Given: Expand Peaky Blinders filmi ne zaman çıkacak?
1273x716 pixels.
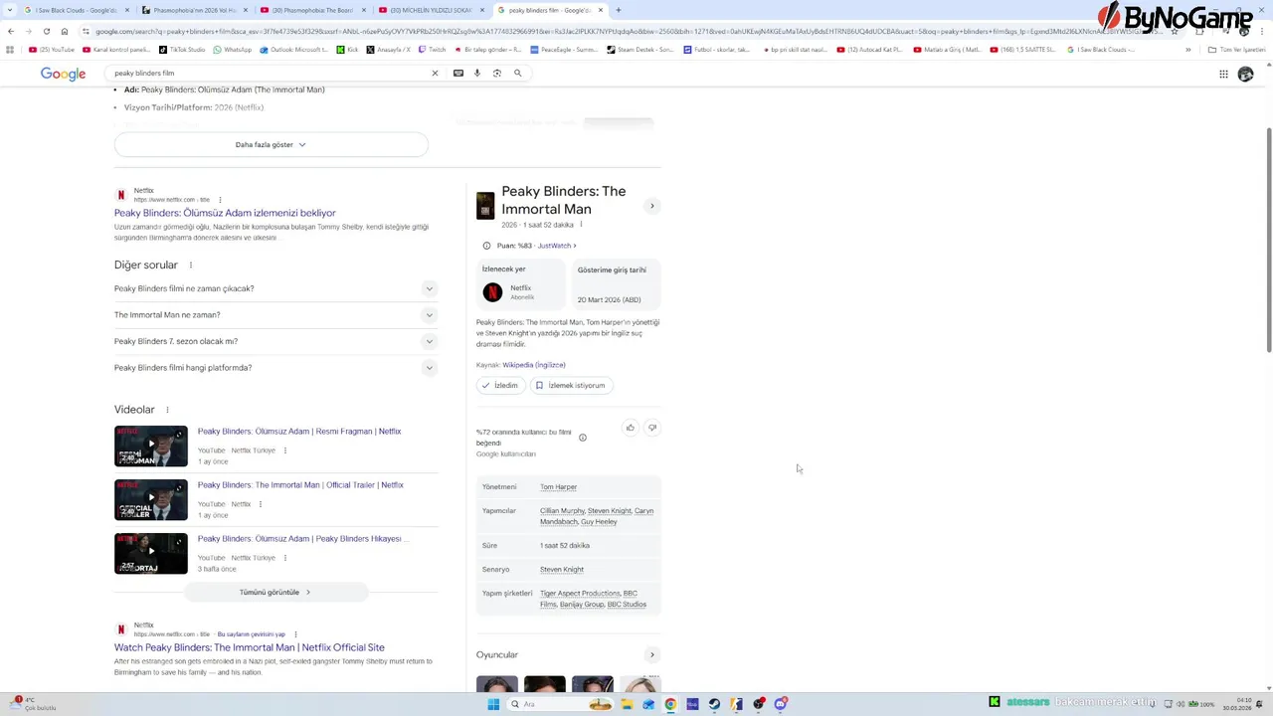Looking at the screenshot, I should (275, 288).
